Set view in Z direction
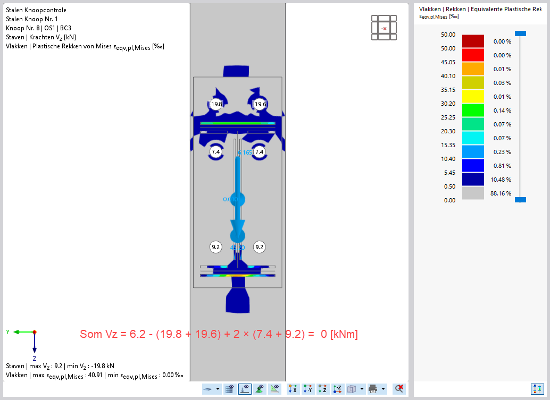Viewport: 550px width, 400px height. click(x=323, y=389)
